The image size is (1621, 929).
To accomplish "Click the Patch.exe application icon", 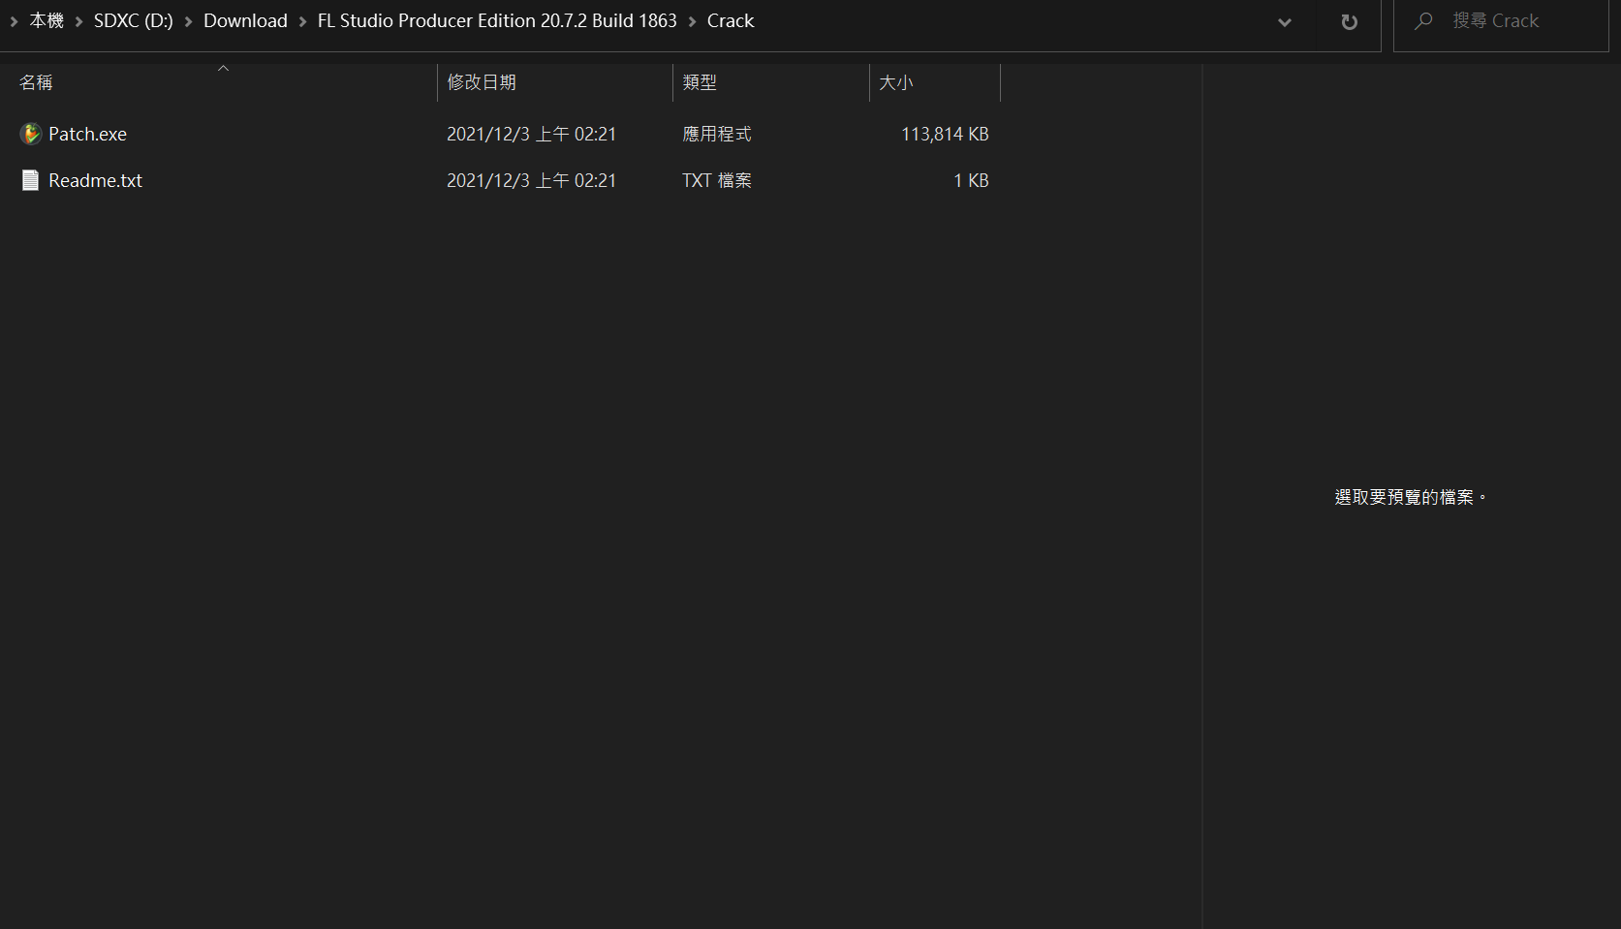I will (x=30, y=134).
